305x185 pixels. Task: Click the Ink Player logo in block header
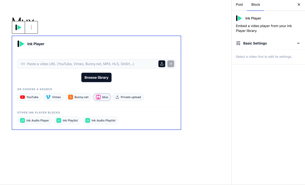coord(21,44)
